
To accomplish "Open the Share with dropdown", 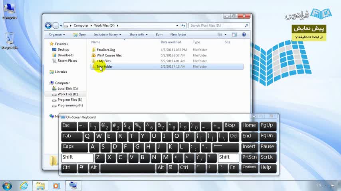I will (x=138, y=35).
